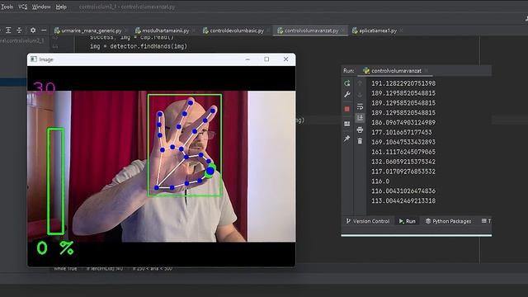This screenshot has height=297, width=528.
Task: Switch to urmarire_mana_generic.py tab
Action: click(x=88, y=31)
